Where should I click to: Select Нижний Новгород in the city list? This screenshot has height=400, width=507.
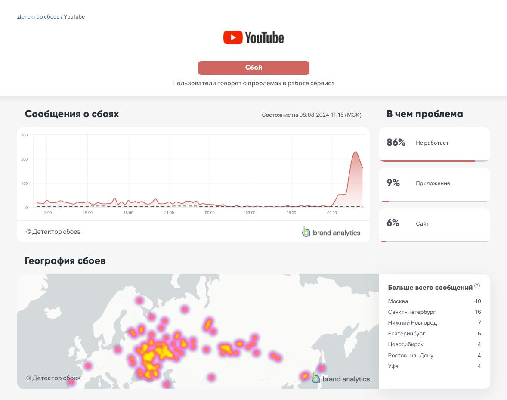coord(412,323)
